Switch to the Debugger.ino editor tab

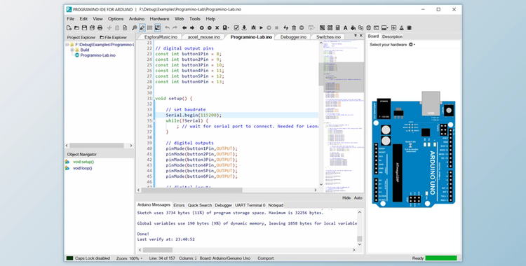[x=293, y=37]
